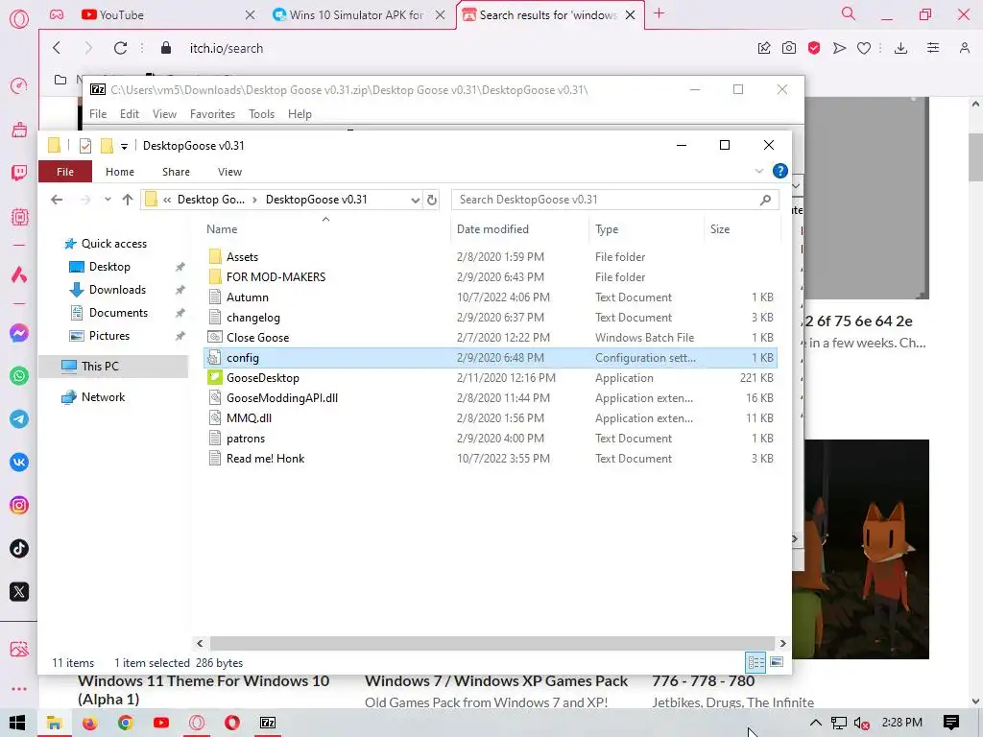Click the heart bookmark icon in address bar
983x737 pixels.
tap(864, 48)
